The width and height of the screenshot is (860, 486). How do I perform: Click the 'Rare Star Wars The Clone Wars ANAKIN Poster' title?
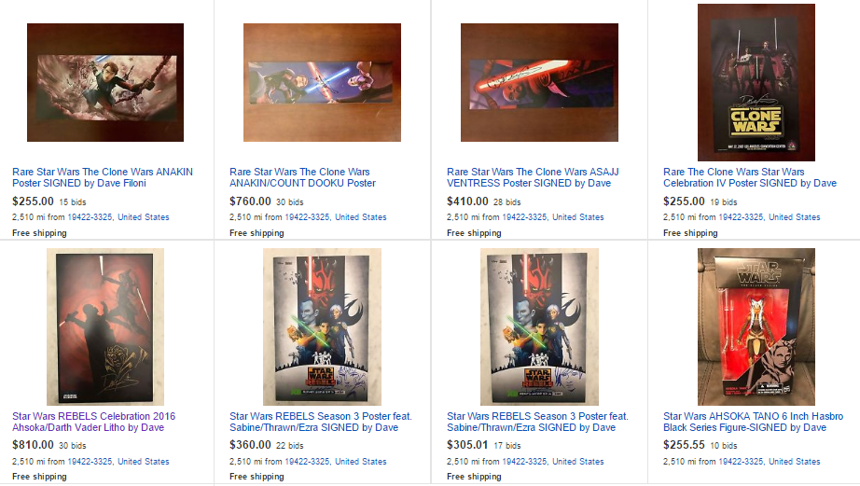pos(103,177)
